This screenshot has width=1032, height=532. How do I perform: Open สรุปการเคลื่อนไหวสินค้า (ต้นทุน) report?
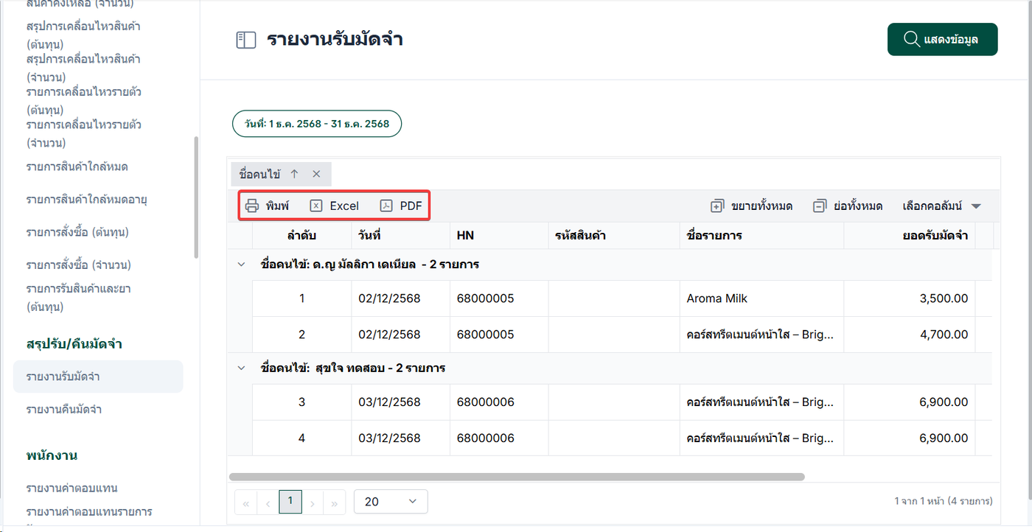[x=83, y=35]
